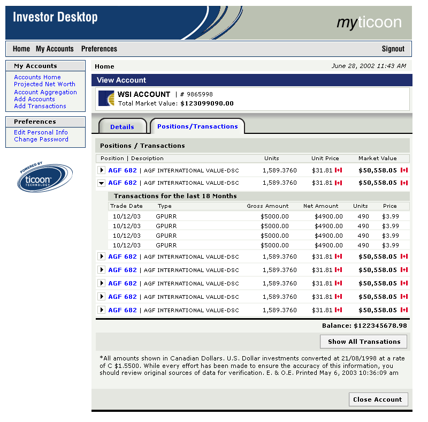
Task: Click the WSI Account logo icon
Action: [106, 99]
